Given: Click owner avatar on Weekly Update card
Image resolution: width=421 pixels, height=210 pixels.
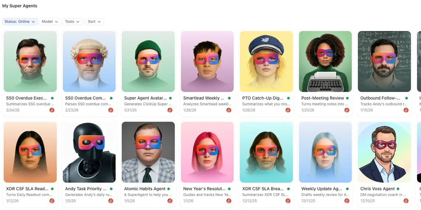Looking at the screenshot, I should click(347, 201).
